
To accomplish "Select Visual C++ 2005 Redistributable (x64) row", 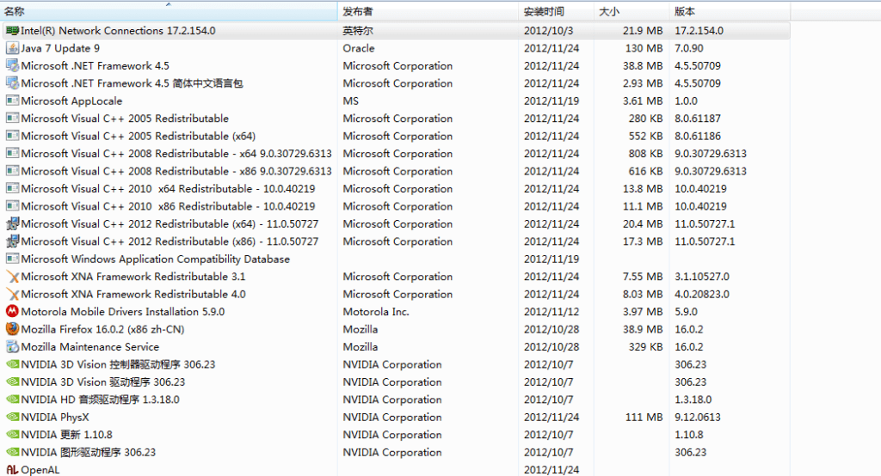I will point(138,136).
